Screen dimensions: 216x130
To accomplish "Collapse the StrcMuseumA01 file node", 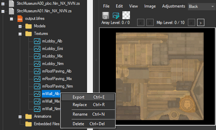I will point(3,11).
